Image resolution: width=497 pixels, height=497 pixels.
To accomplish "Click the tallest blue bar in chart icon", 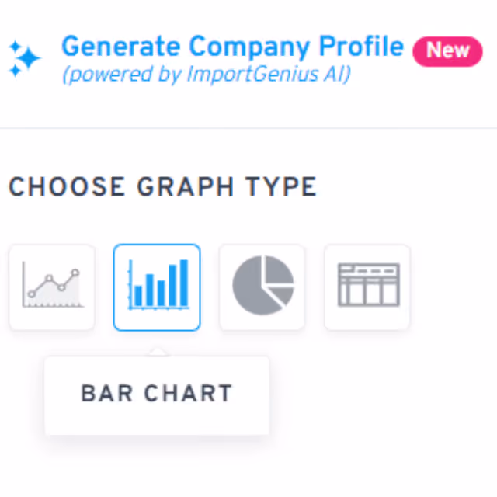I will click(184, 283).
